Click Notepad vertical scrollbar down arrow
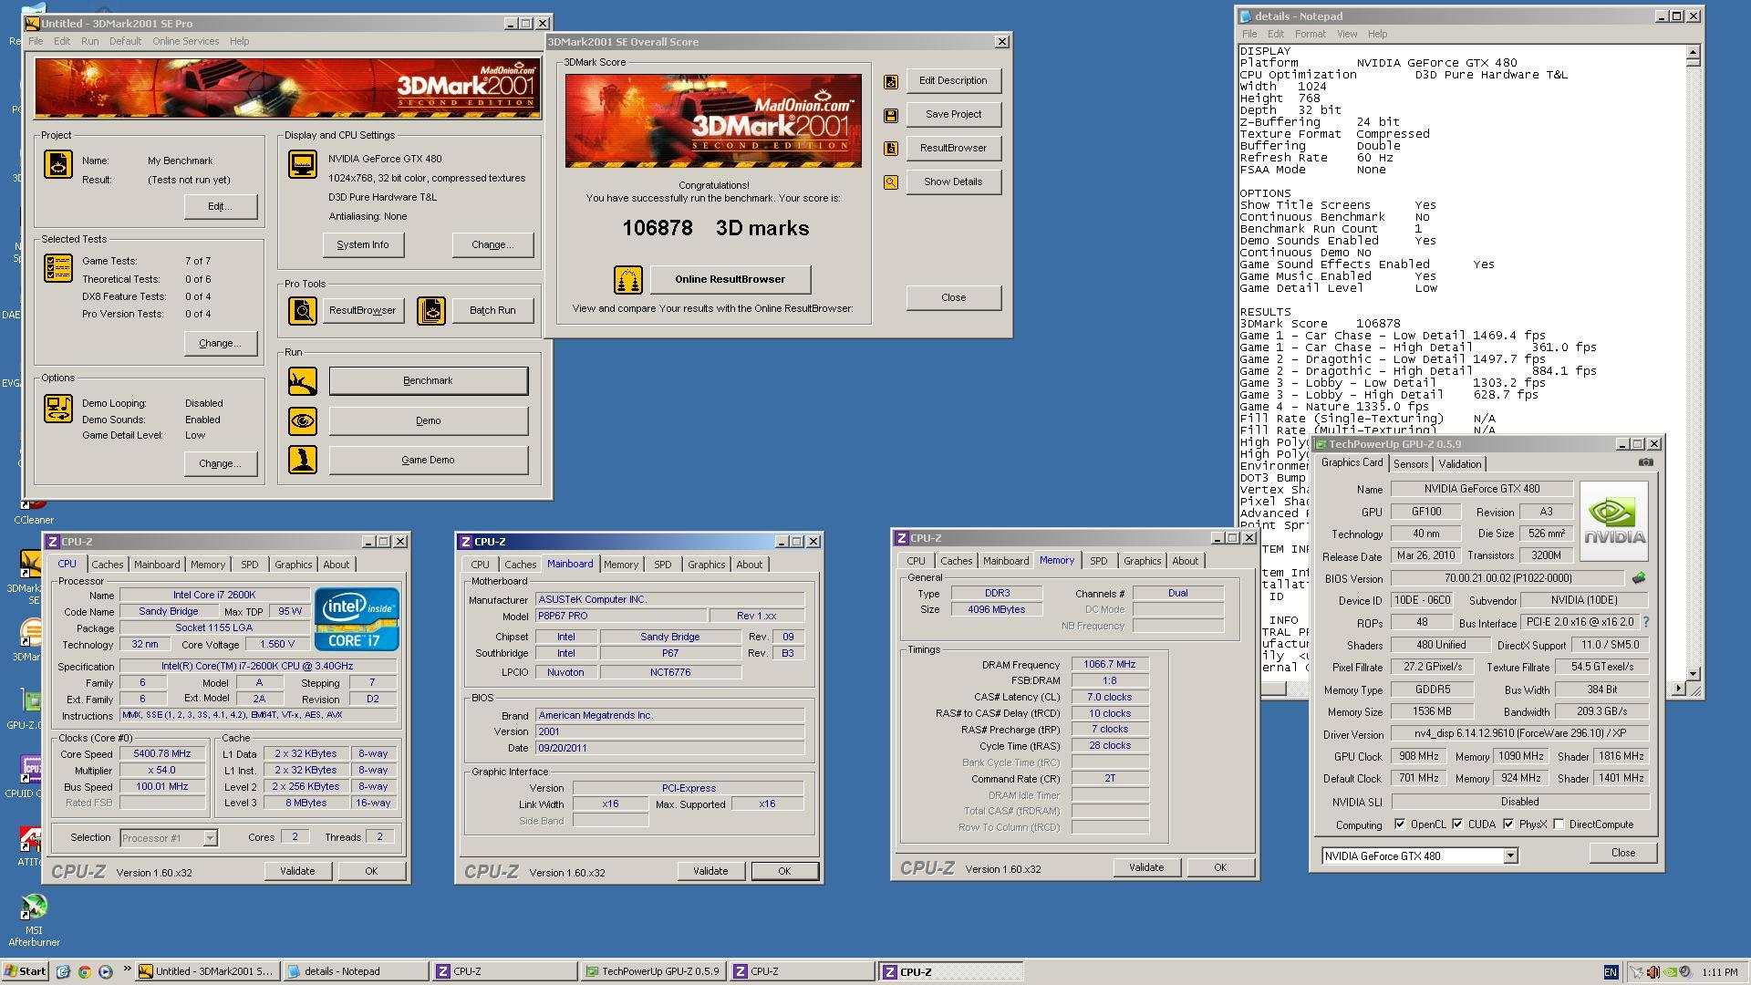Screen dimensions: 1751x985 point(1693,674)
